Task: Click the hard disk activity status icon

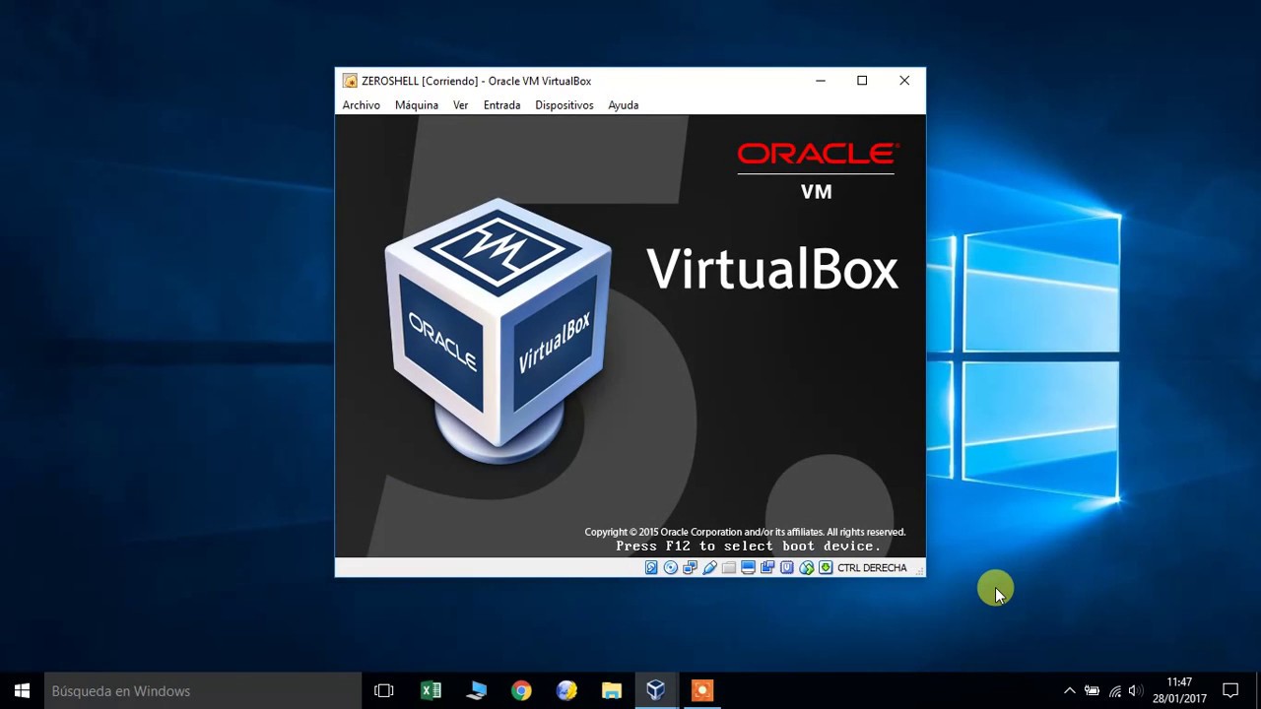Action: click(651, 568)
